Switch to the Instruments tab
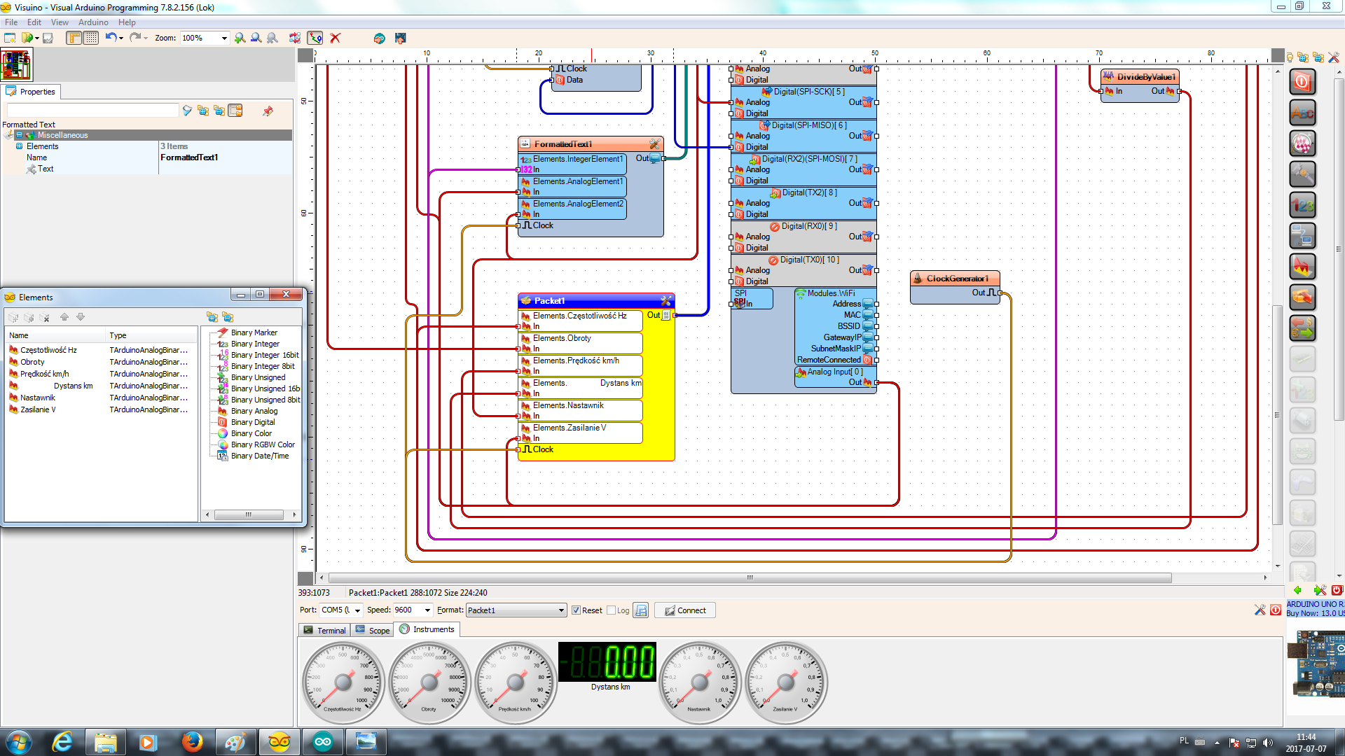This screenshot has width=1345, height=756. [427, 629]
